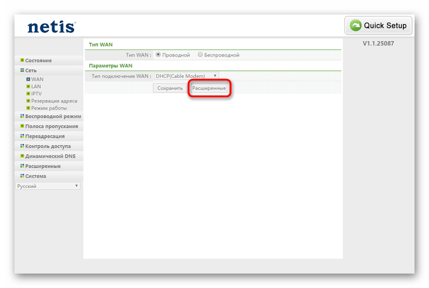Click the icon beside Сеть
The width and height of the screenshot is (429, 288).
point(22,70)
